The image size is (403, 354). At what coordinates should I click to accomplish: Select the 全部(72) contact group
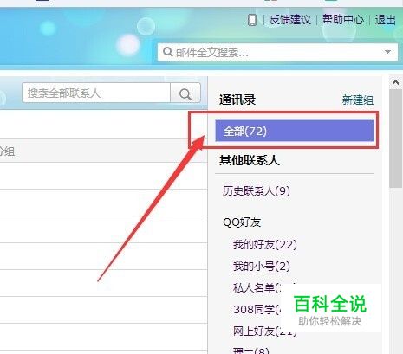(x=295, y=131)
